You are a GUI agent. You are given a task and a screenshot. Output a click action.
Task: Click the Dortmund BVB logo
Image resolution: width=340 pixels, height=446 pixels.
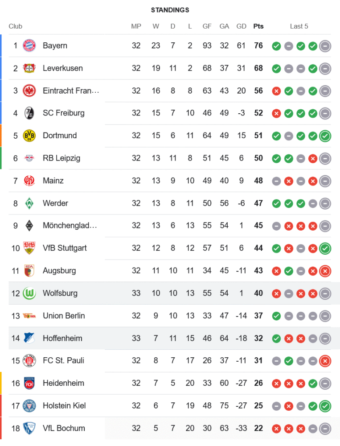click(x=29, y=136)
